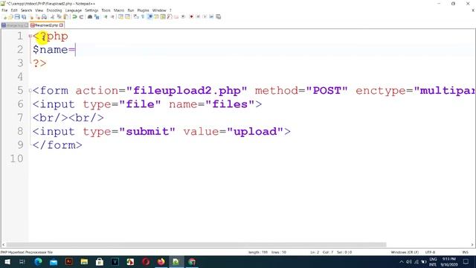Start macro recording with red dot
Viewport: 476px width, 268px height.
pos(191,16)
